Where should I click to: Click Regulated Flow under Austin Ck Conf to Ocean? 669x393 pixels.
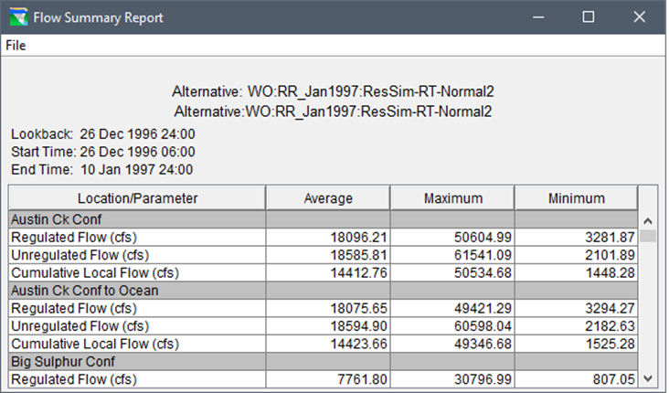coord(74,308)
